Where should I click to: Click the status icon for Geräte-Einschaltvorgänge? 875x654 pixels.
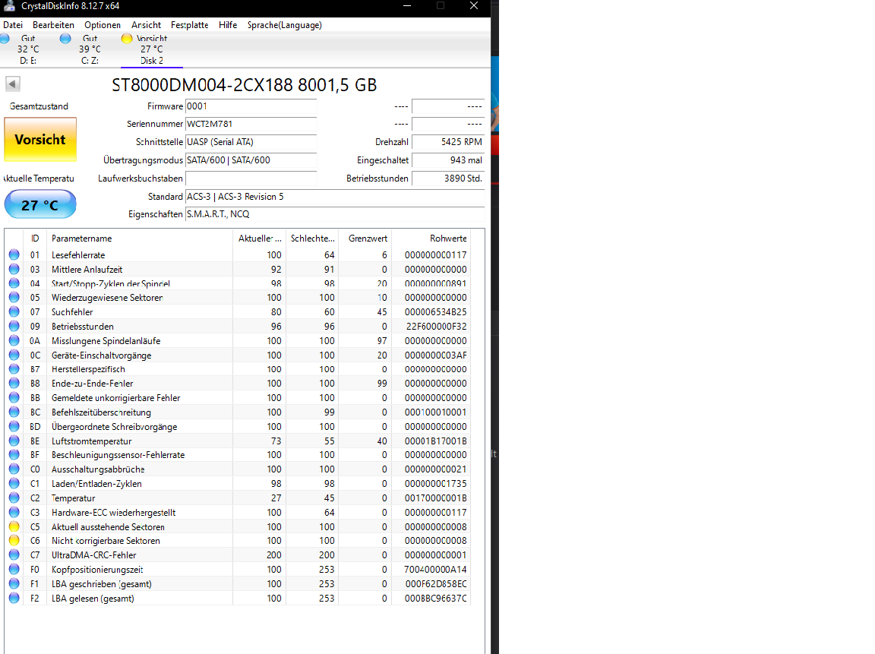[14, 355]
